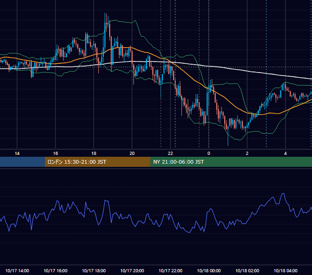Select the NY 21:00-06:00 JST session bar
This screenshot has width=312, height=275.
click(231, 162)
